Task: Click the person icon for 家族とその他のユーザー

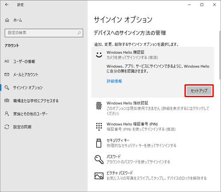Action: click(x=7, y=113)
